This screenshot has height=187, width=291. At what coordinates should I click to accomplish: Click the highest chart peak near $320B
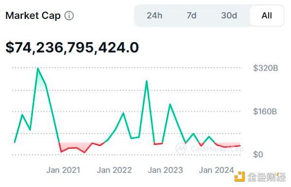pos(38,68)
